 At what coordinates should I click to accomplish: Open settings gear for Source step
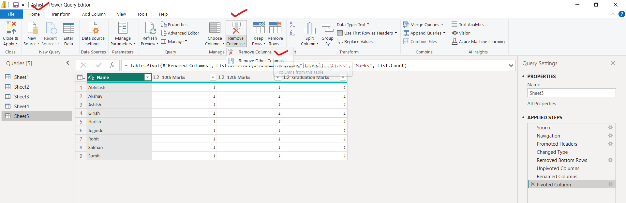pyautogui.click(x=610, y=128)
